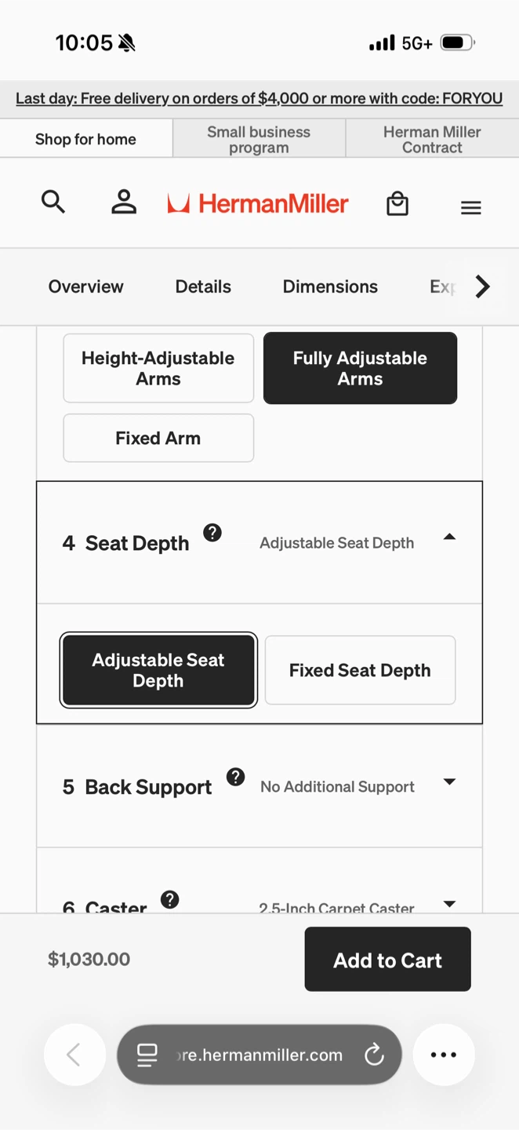Viewport: 519px width, 1130px height.
Task: Open the hamburger menu icon
Action: [x=471, y=207]
